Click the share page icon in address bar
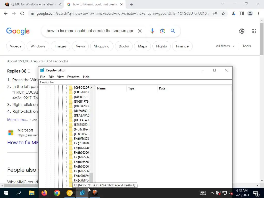Viewport: 264px width, 198px height. 215,13
